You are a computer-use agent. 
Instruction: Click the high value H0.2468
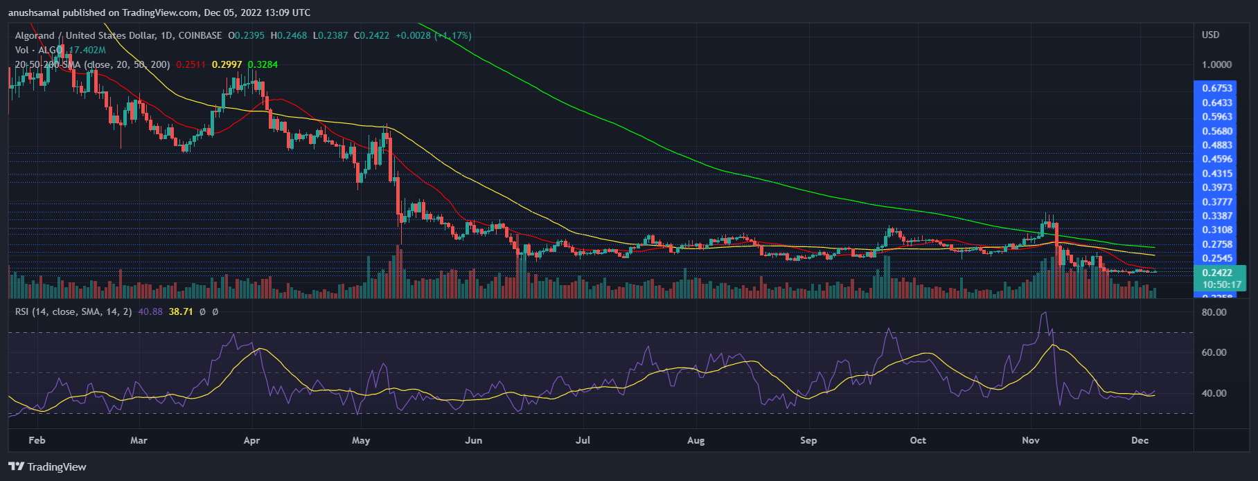[x=289, y=35]
